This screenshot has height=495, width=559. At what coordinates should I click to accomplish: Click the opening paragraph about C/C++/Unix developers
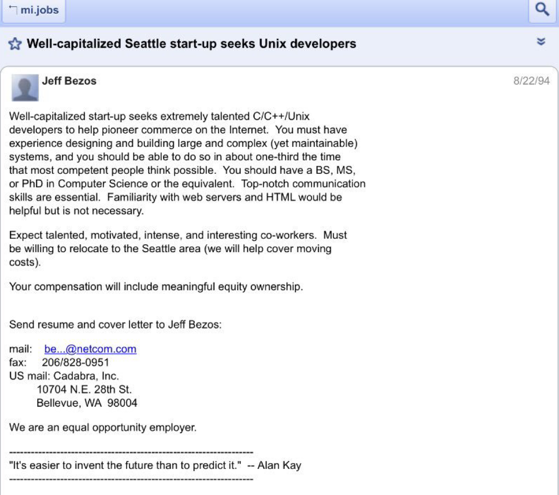(186, 163)
